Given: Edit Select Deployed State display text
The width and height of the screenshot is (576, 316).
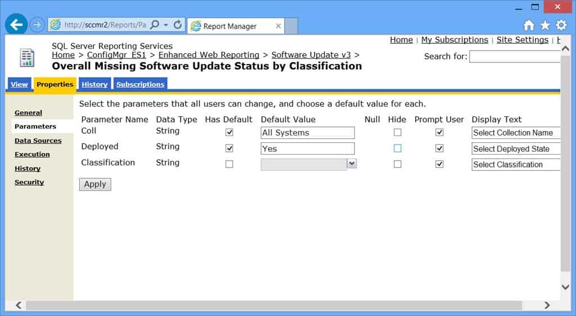Looking at the screenshot, I should click(516, 148).
